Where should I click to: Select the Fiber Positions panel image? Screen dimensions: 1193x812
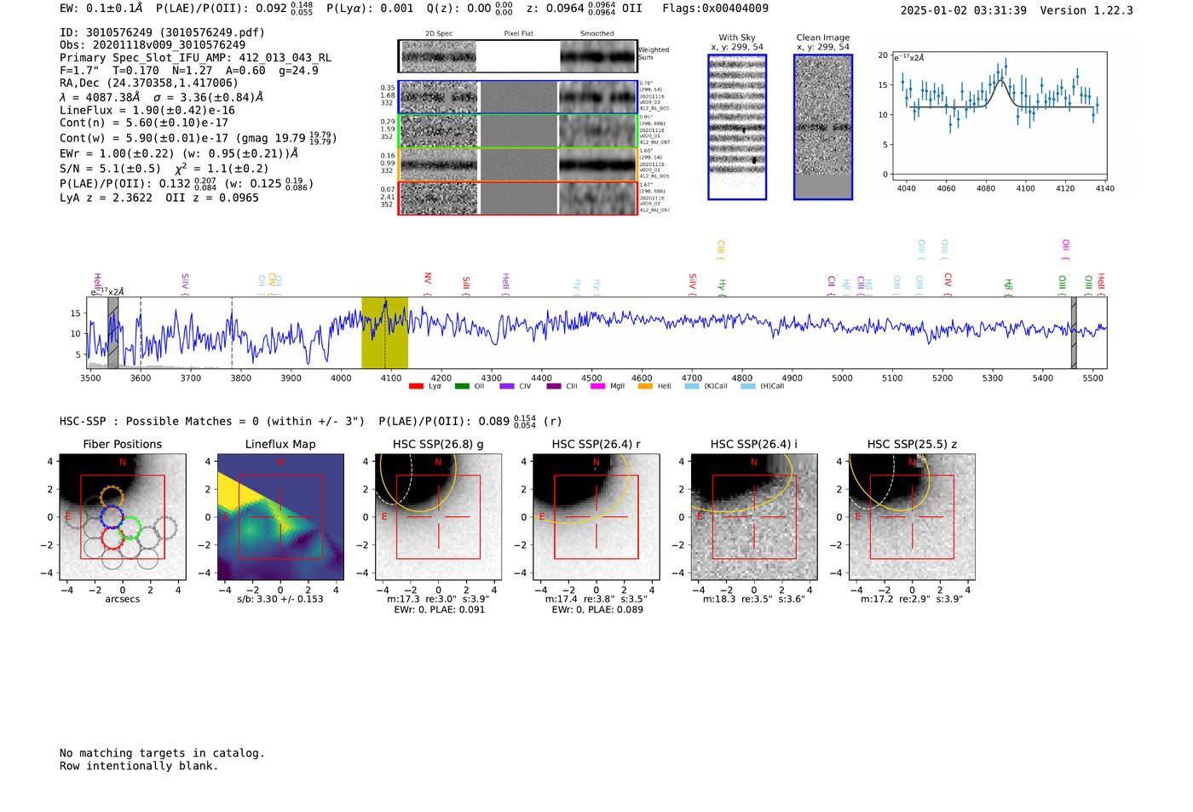[x=123, y=517]
